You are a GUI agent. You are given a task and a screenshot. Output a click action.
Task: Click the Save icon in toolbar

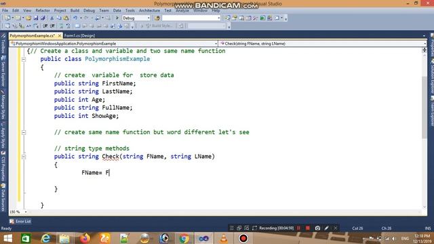tap(36, 18)
